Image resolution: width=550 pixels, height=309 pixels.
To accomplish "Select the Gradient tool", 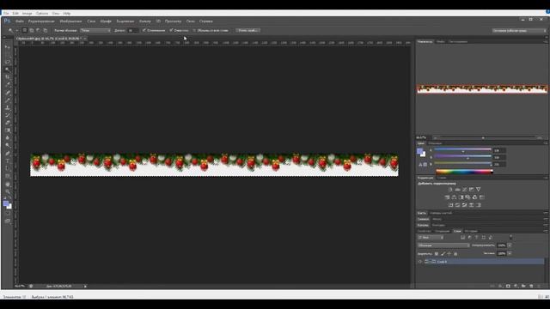I will (x=8, y=130).
